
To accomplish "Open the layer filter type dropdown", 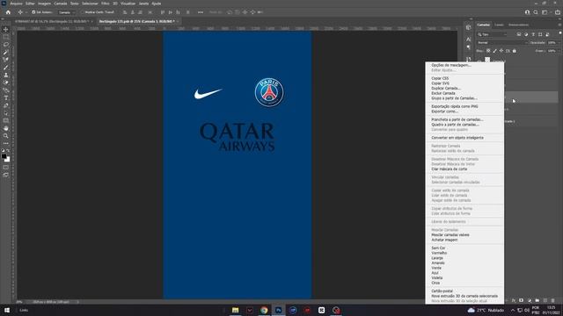I will (493, 34).
